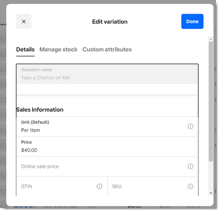Click the SKU input field
The height and width of the screenshot is (210, 218).
pyautogui.click(x=153, y=187)
